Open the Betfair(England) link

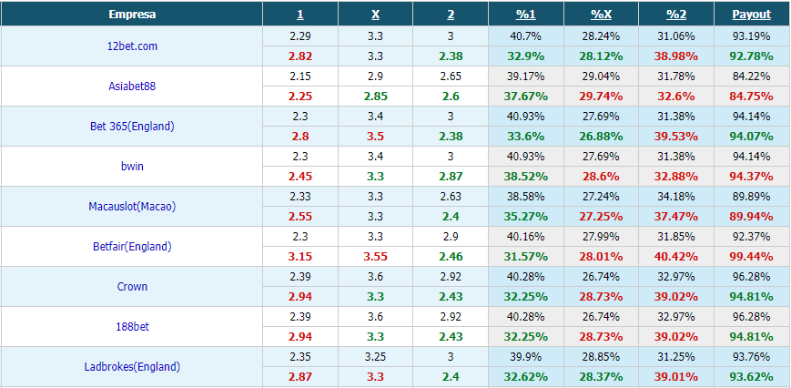tap(132, 246)
